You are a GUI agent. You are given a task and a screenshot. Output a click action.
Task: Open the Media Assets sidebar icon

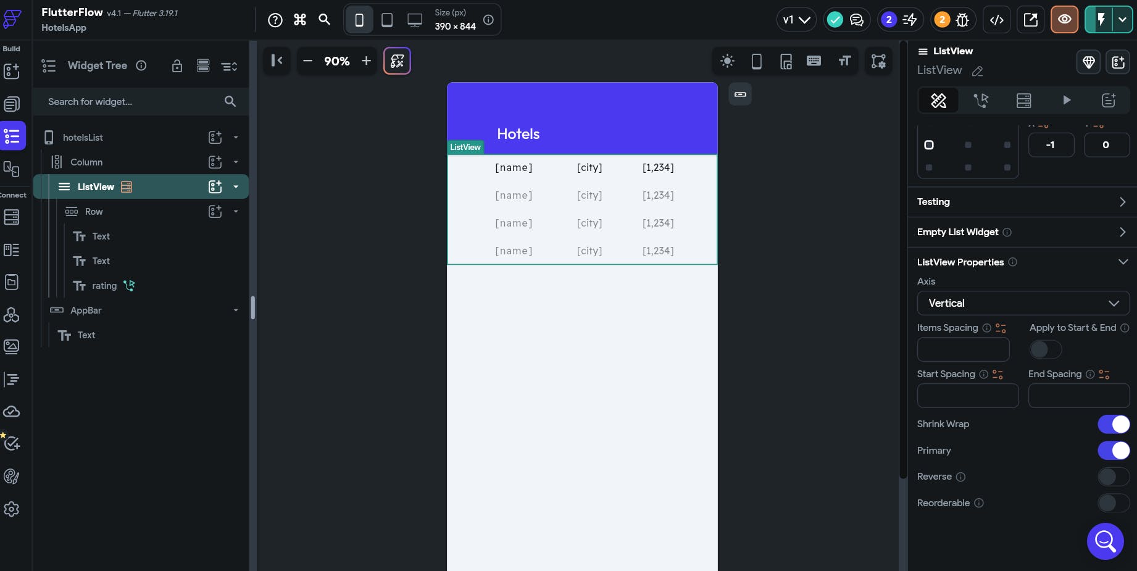[x=12, y=346]
